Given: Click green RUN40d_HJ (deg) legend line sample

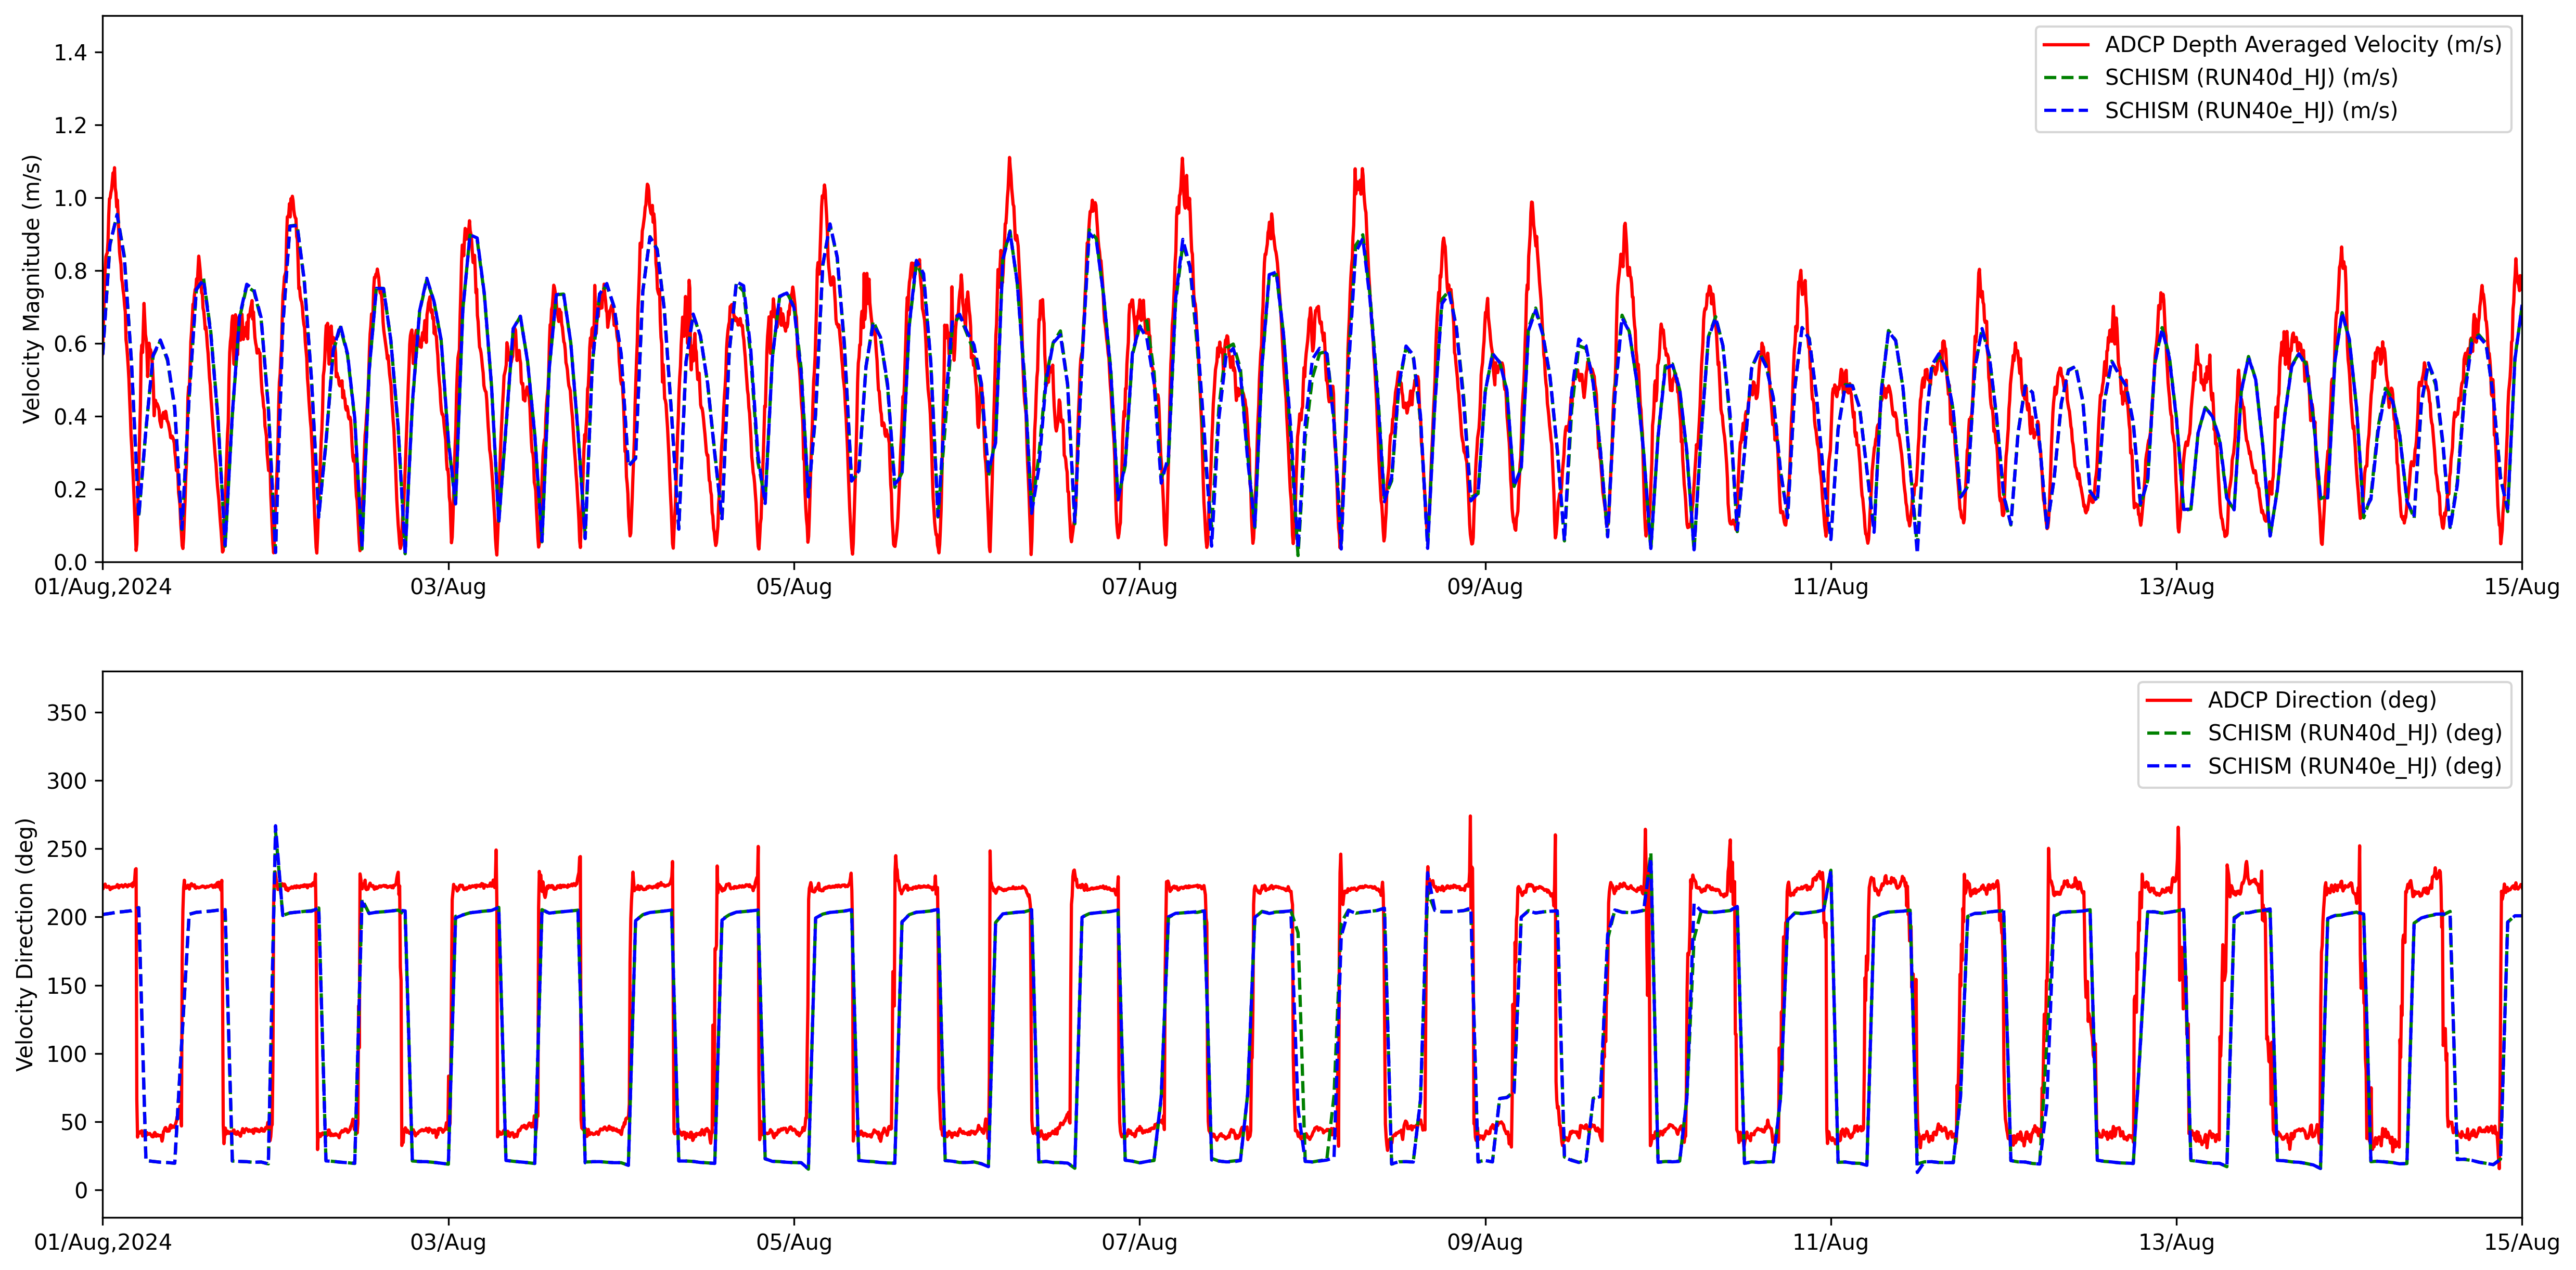Looking at the screenshot, I should pyautogui.click(x=2169, y=734).
